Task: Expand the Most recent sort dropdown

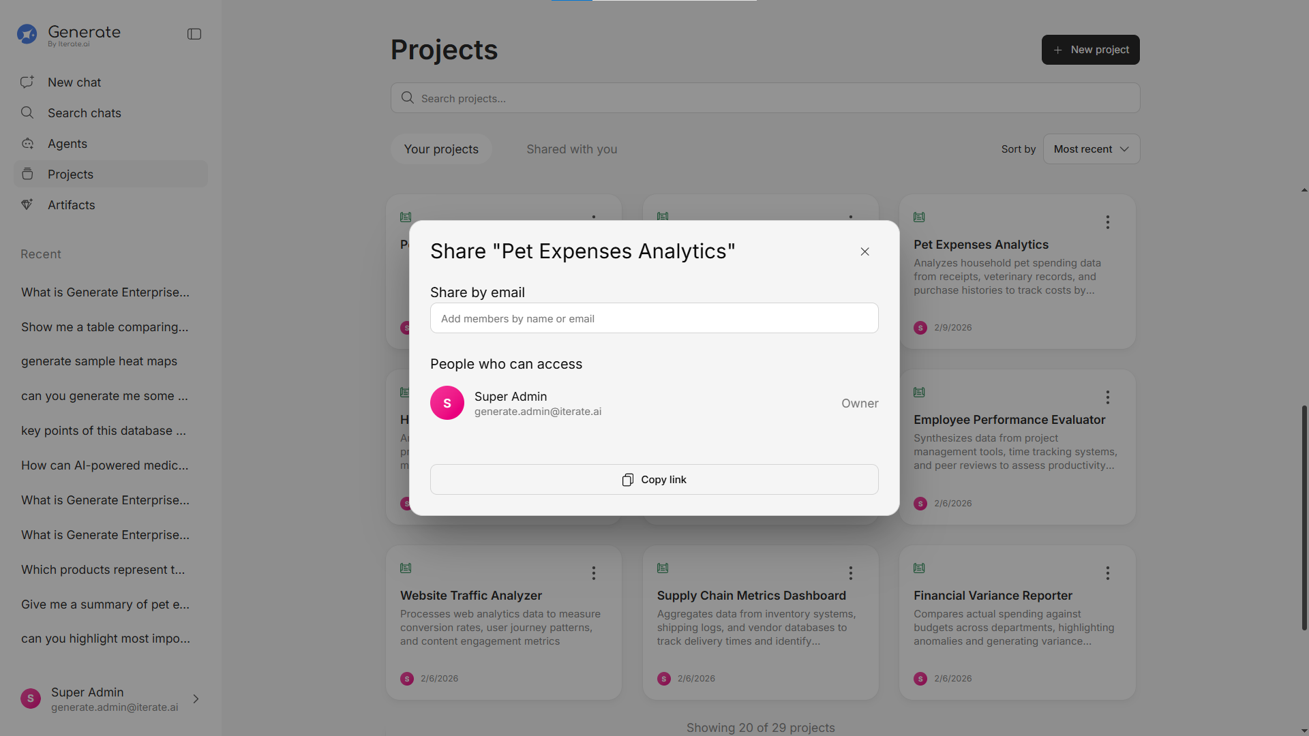Action: 1091,149
